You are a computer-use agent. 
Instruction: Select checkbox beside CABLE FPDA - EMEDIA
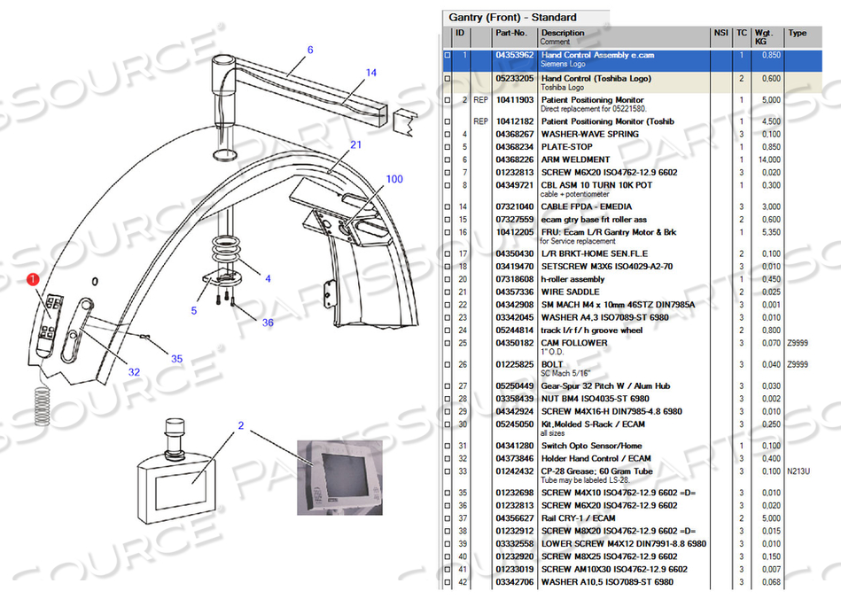click(x=448, y=207)
